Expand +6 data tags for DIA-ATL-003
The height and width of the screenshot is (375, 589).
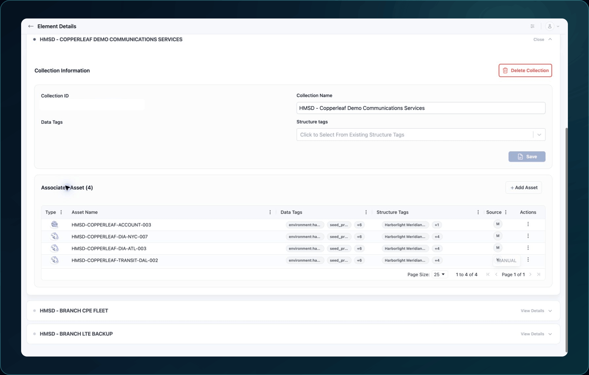pyautogui.click(x=359, y=249)
